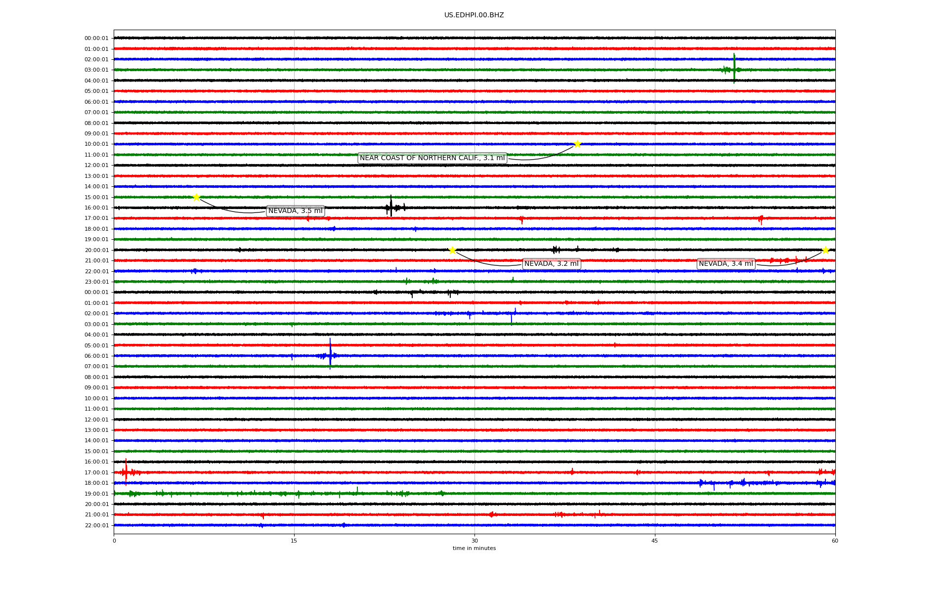Click the large green spike on 03:00:01 trace
Screen dimensions: 949x593
coord(734,68)
